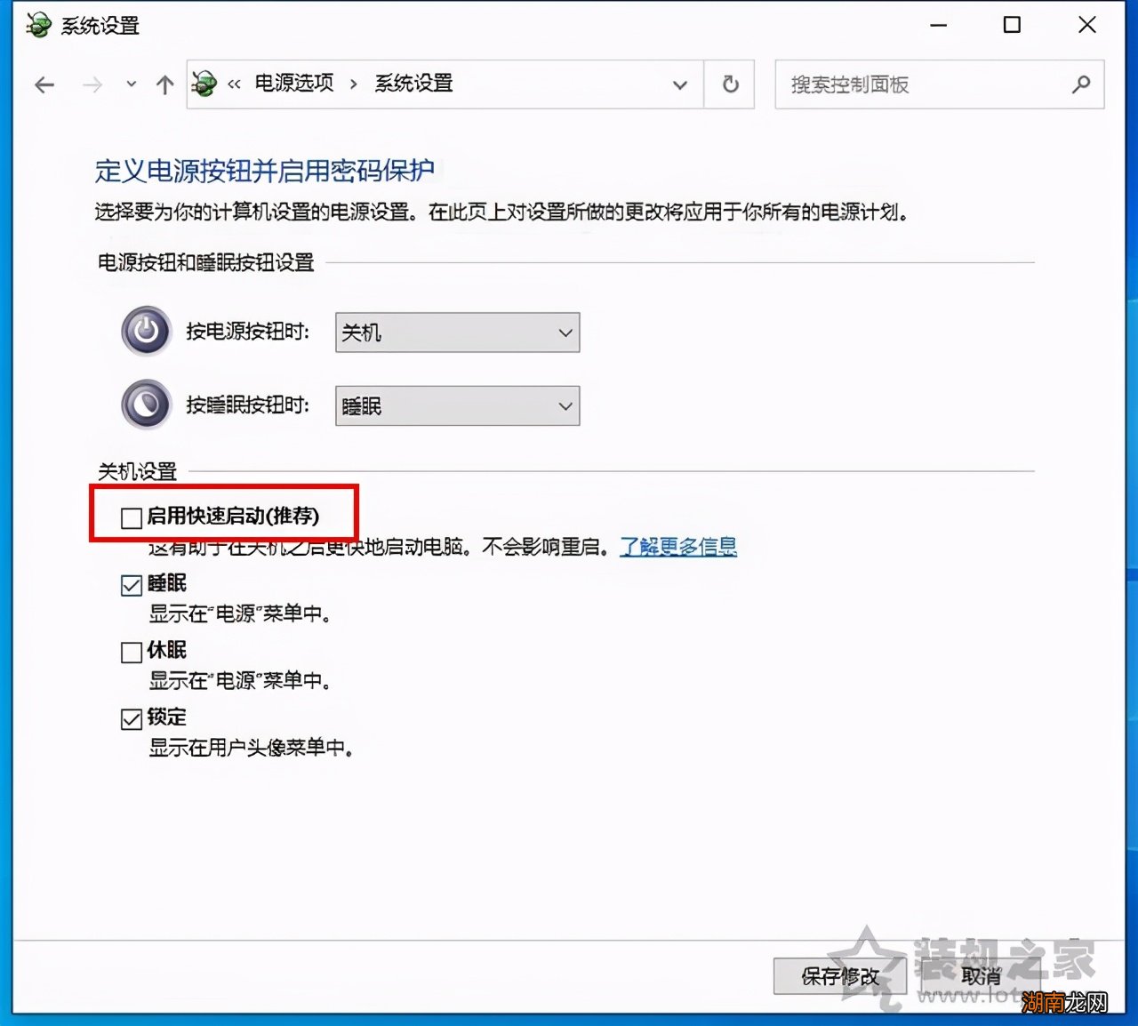Uncheck the 锁定 checkbox
The width and height of the screenshot is (1138, 1026).
point(130,717)
